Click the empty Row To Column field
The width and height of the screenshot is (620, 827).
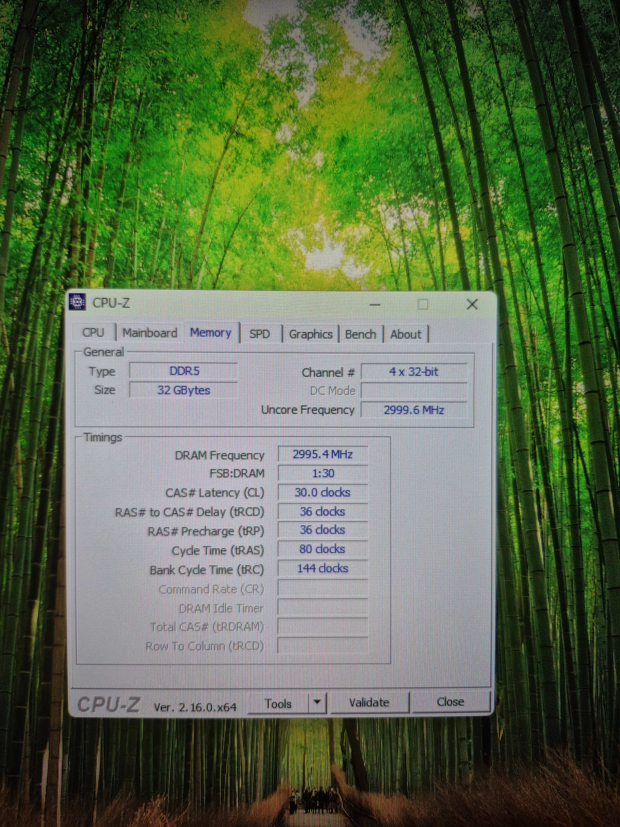pos(323,646)
